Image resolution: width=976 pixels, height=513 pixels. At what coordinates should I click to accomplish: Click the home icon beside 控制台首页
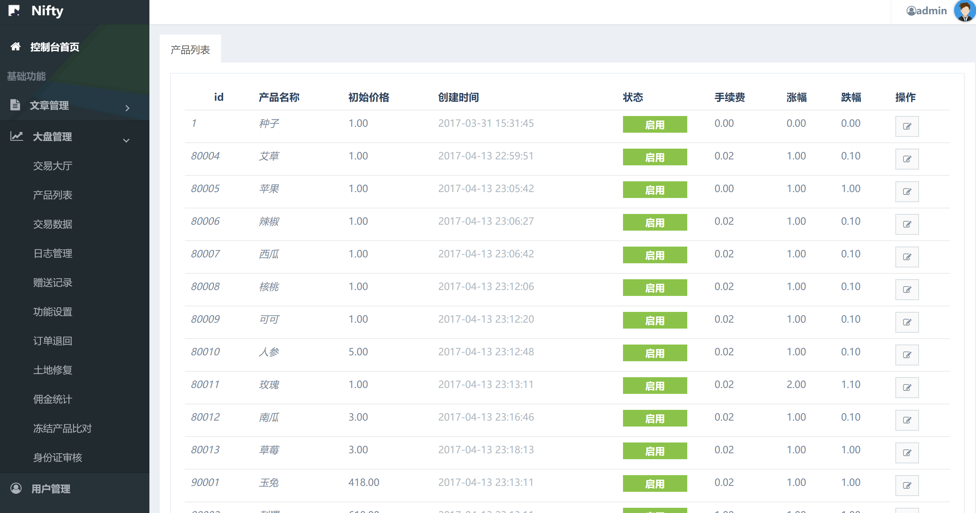pyautogui.click(x=16, y=47)
